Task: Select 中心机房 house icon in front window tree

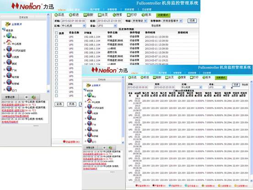Action: click(x=89, y=101)
